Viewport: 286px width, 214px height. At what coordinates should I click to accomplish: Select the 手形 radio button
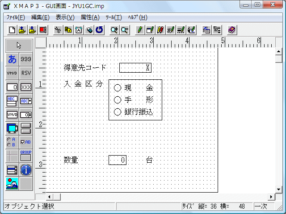coord(118,100)
